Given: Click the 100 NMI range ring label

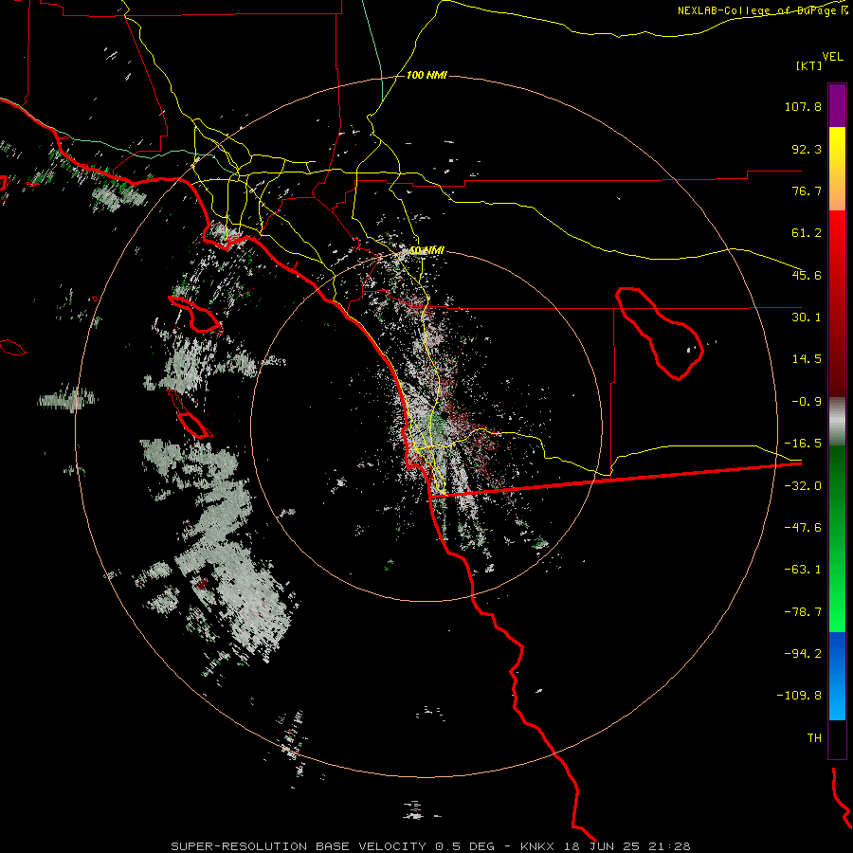Looking at the screenshot, I should click(426, 75).
